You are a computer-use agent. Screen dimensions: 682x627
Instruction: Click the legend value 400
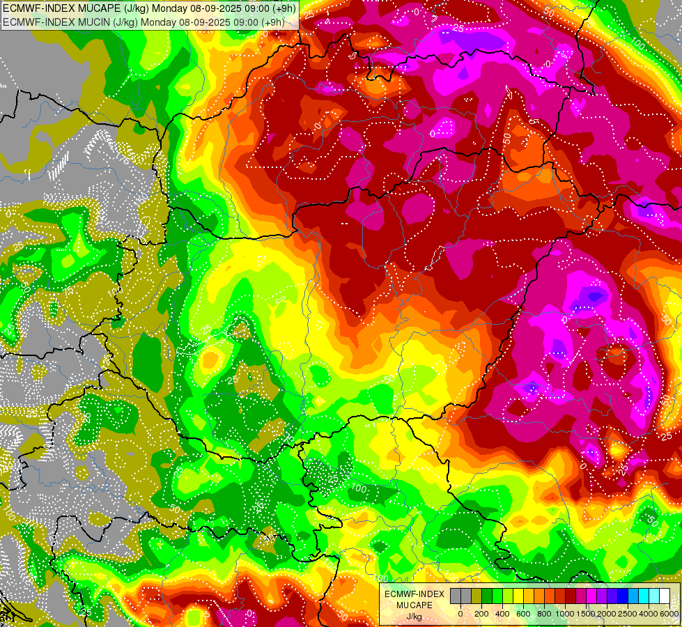[x=502, y=614]
